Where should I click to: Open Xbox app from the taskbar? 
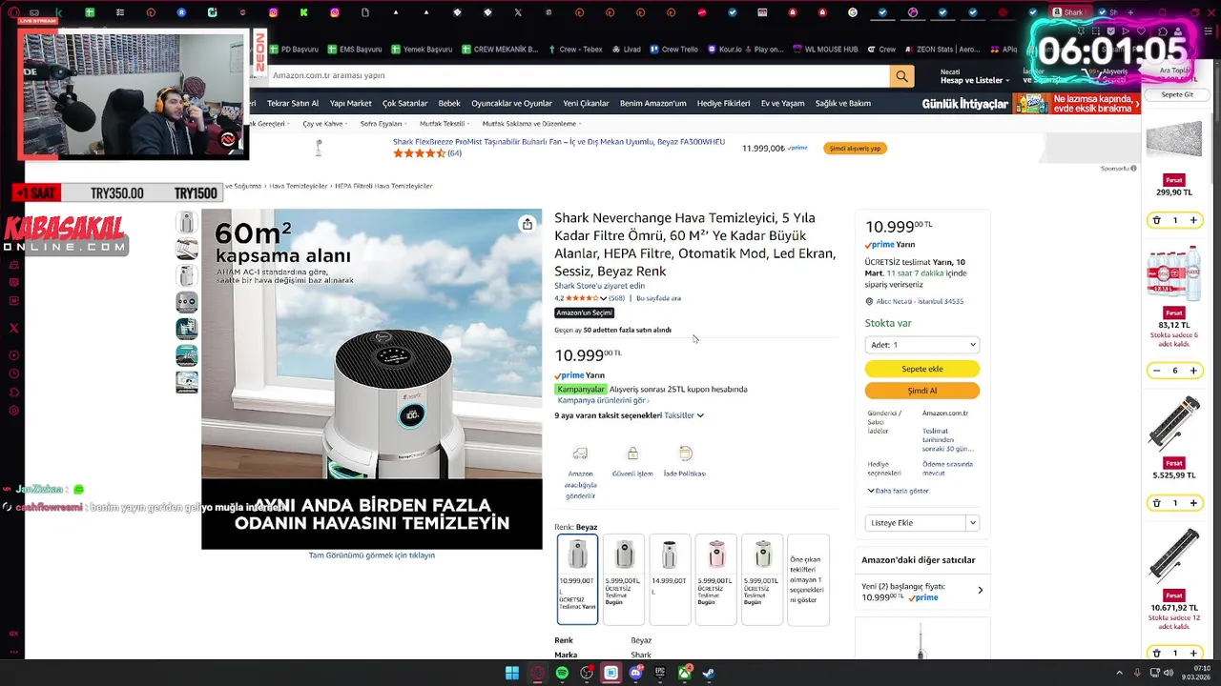685,673
